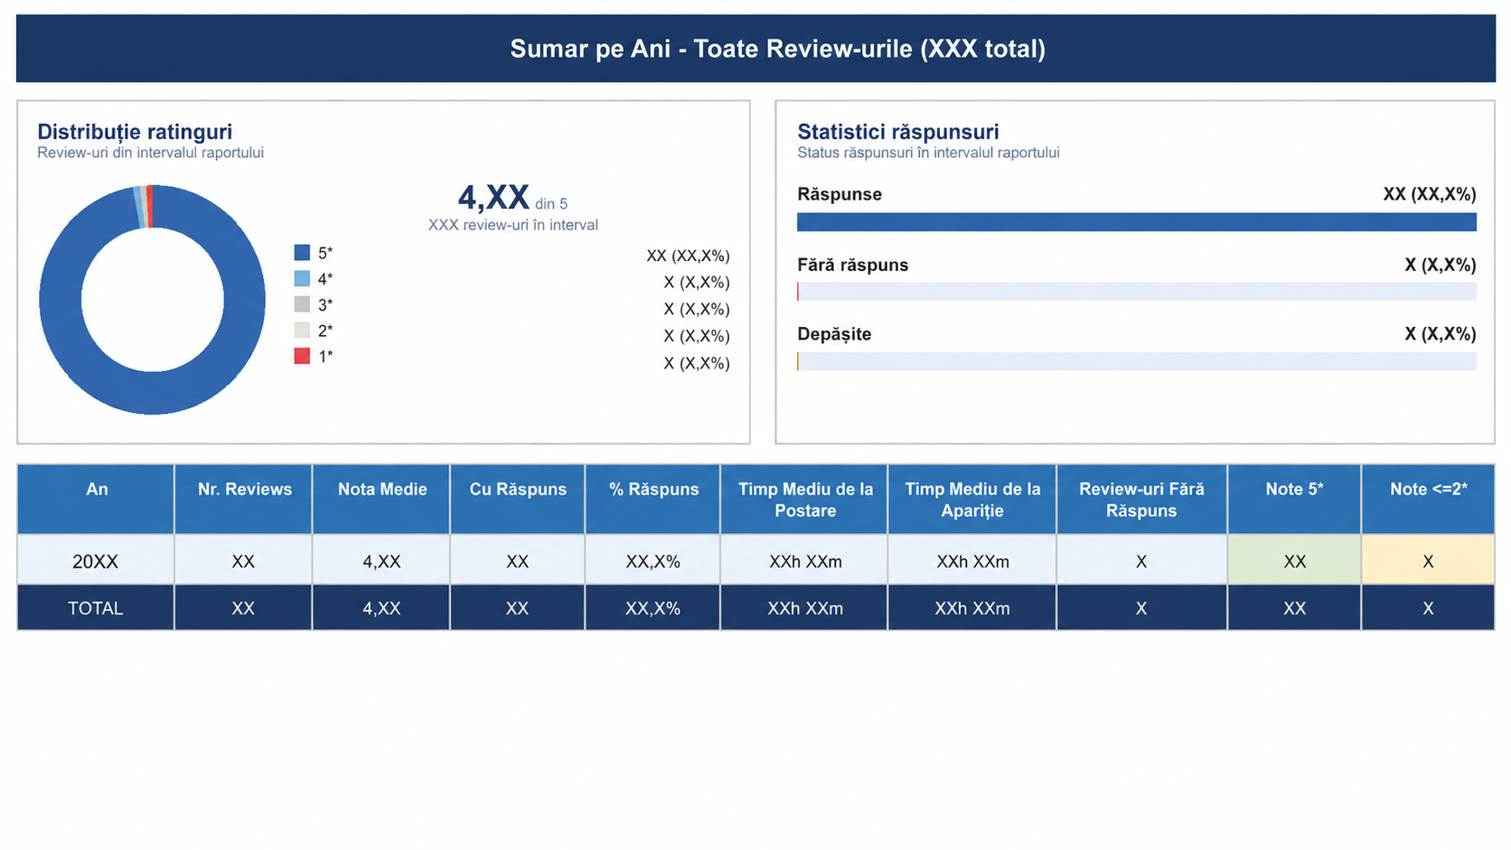This screenshot has height=850, width=1511.
Task: Click the '4,XX' average rating score
Action: pyautogui.click(x=493, y=197)
